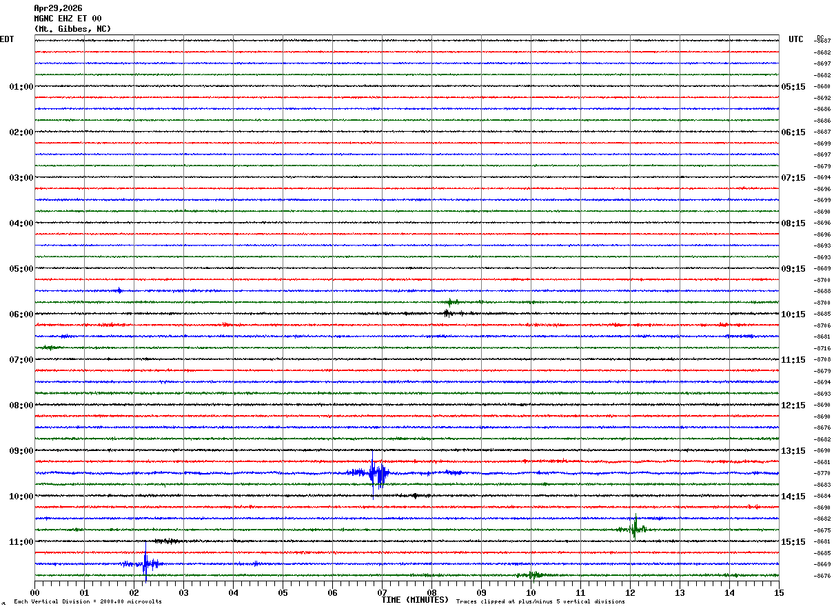Select the MGNC EHZ ET 00 station label
The width and height of the screenshot is (834, 611).
click(x=68, y=19)
